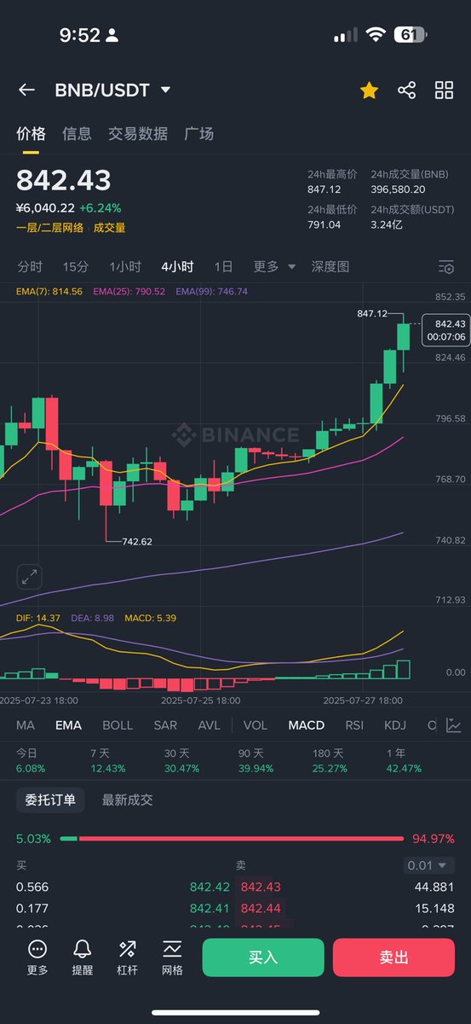Image resolution: width=471 pixels, height=1024 pixels.
Task: Expand the 更多 intervals dropdown
Action: click(274, 266)
